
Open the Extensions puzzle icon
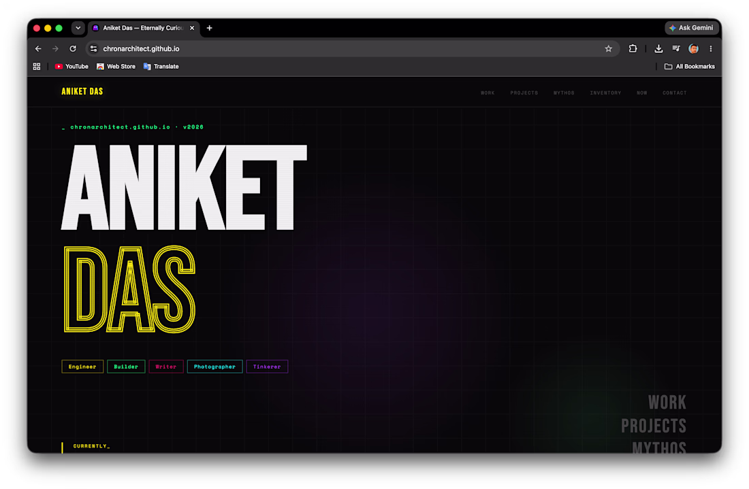pos(633,49)
